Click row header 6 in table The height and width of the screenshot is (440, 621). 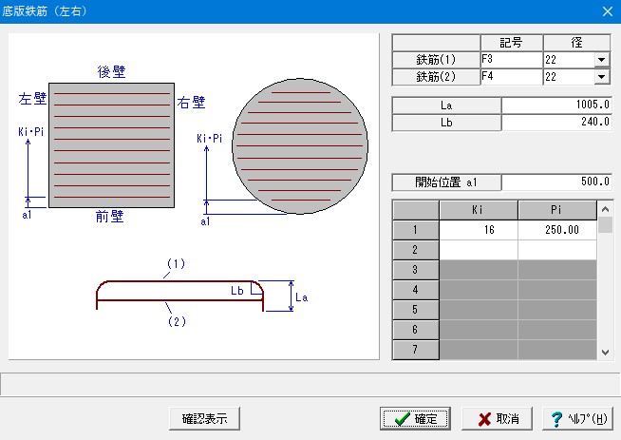click(416, 330)
